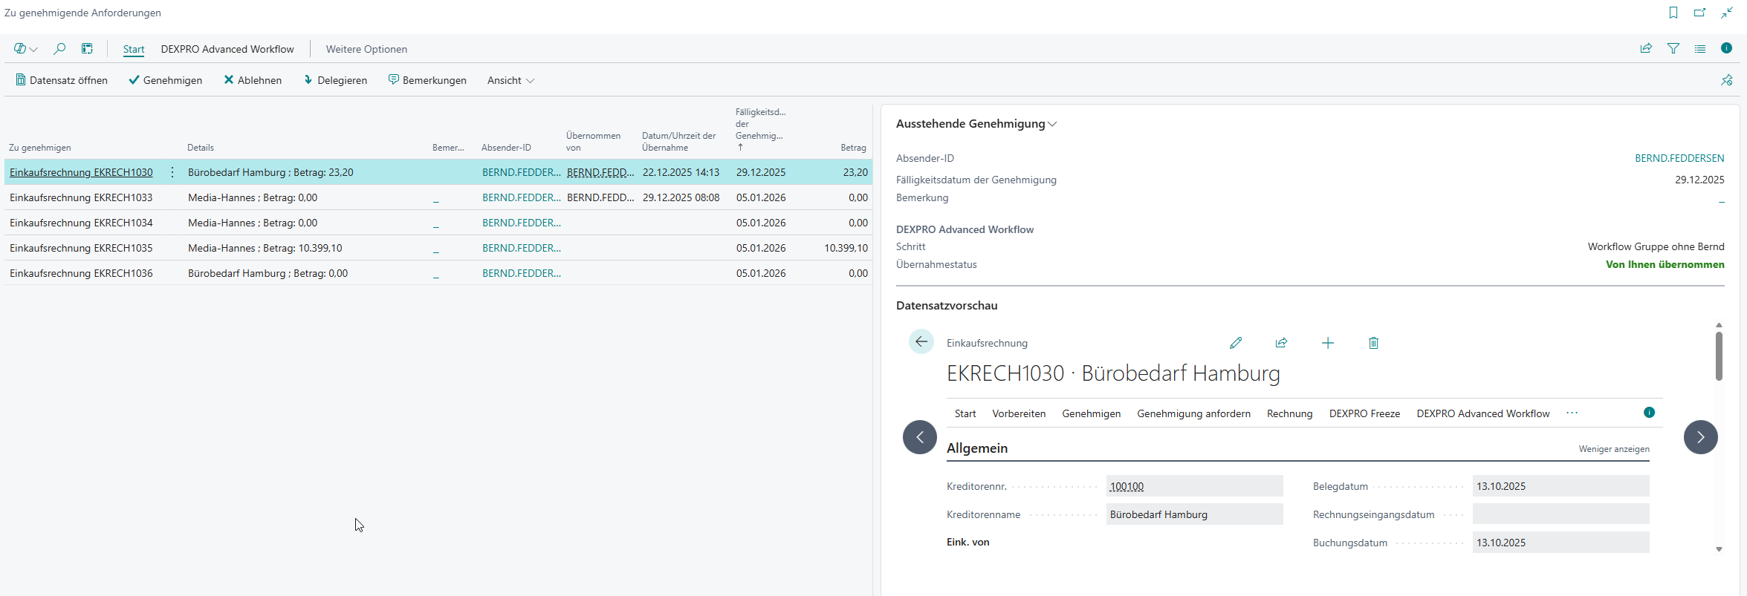The image size is (1747, 596).
Task: Open the filter pane funnel icon
Action: pos(1673,49)
